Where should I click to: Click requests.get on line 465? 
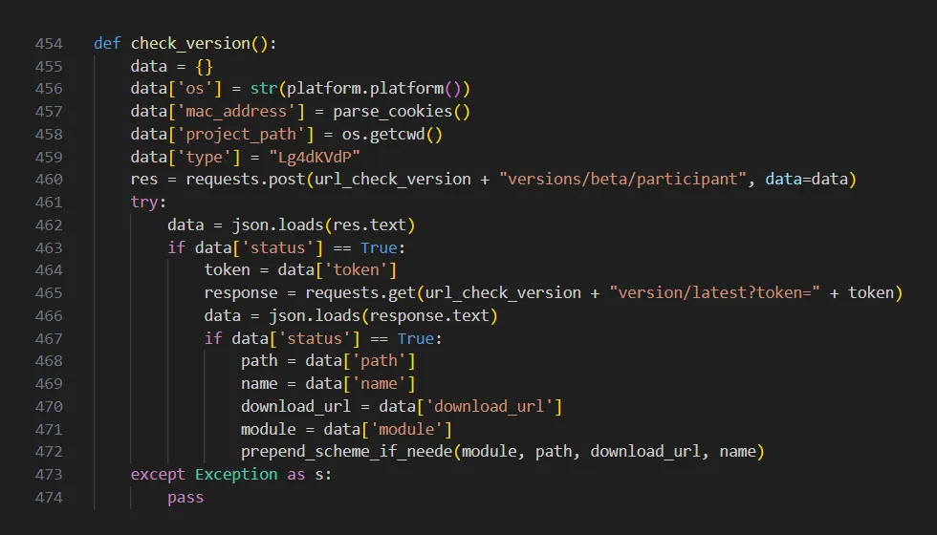(360, 293)
